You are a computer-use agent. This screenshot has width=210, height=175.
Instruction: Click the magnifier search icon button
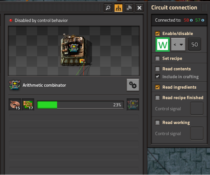[x=108, y=8]
